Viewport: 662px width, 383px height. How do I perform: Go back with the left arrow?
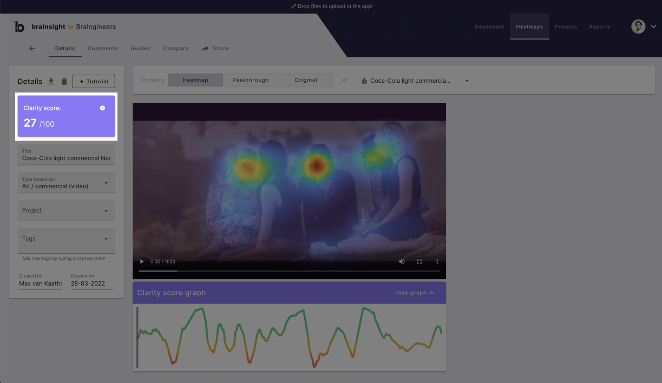(x=32, y=48)
